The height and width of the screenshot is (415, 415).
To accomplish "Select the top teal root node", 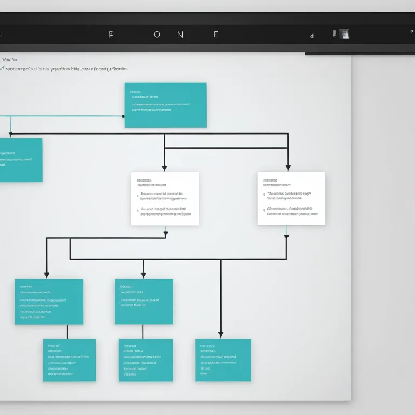I will [x=165, y=105].
